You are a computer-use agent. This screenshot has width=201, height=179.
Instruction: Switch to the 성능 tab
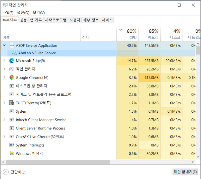(23, 20)
